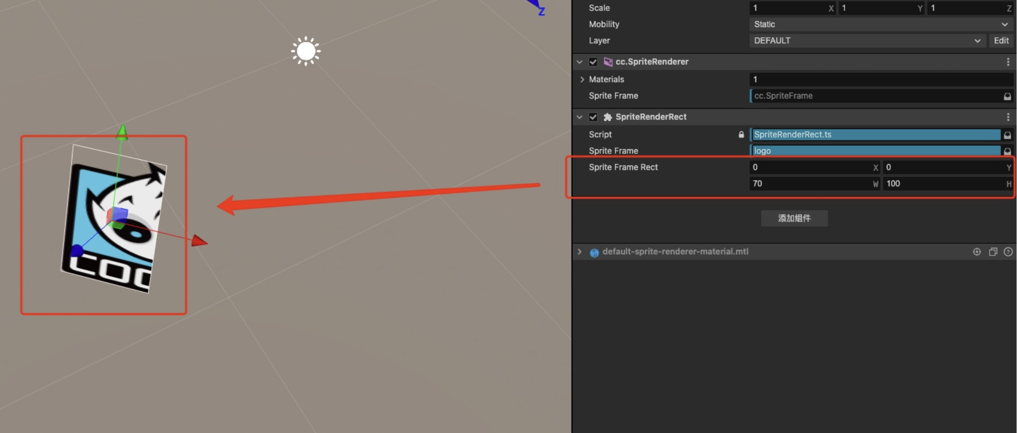Grab the red X-axis arrow of the gizmo
Viewport: 1017px width, 433px height.
click(199, 241)
